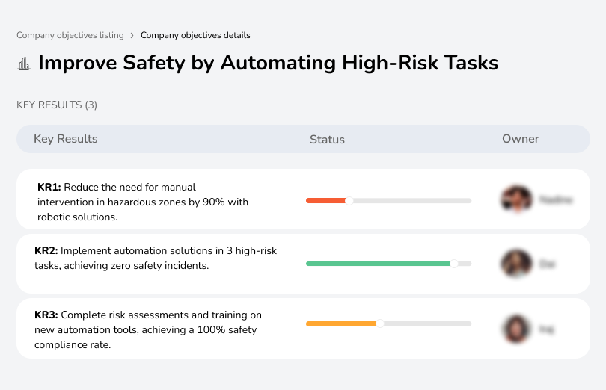Select Company objectives details breadcrumb

click(x=195, y=35)
